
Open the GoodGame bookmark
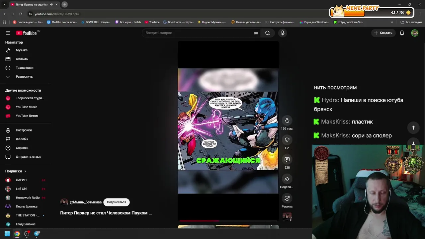(x=178, y=22)
